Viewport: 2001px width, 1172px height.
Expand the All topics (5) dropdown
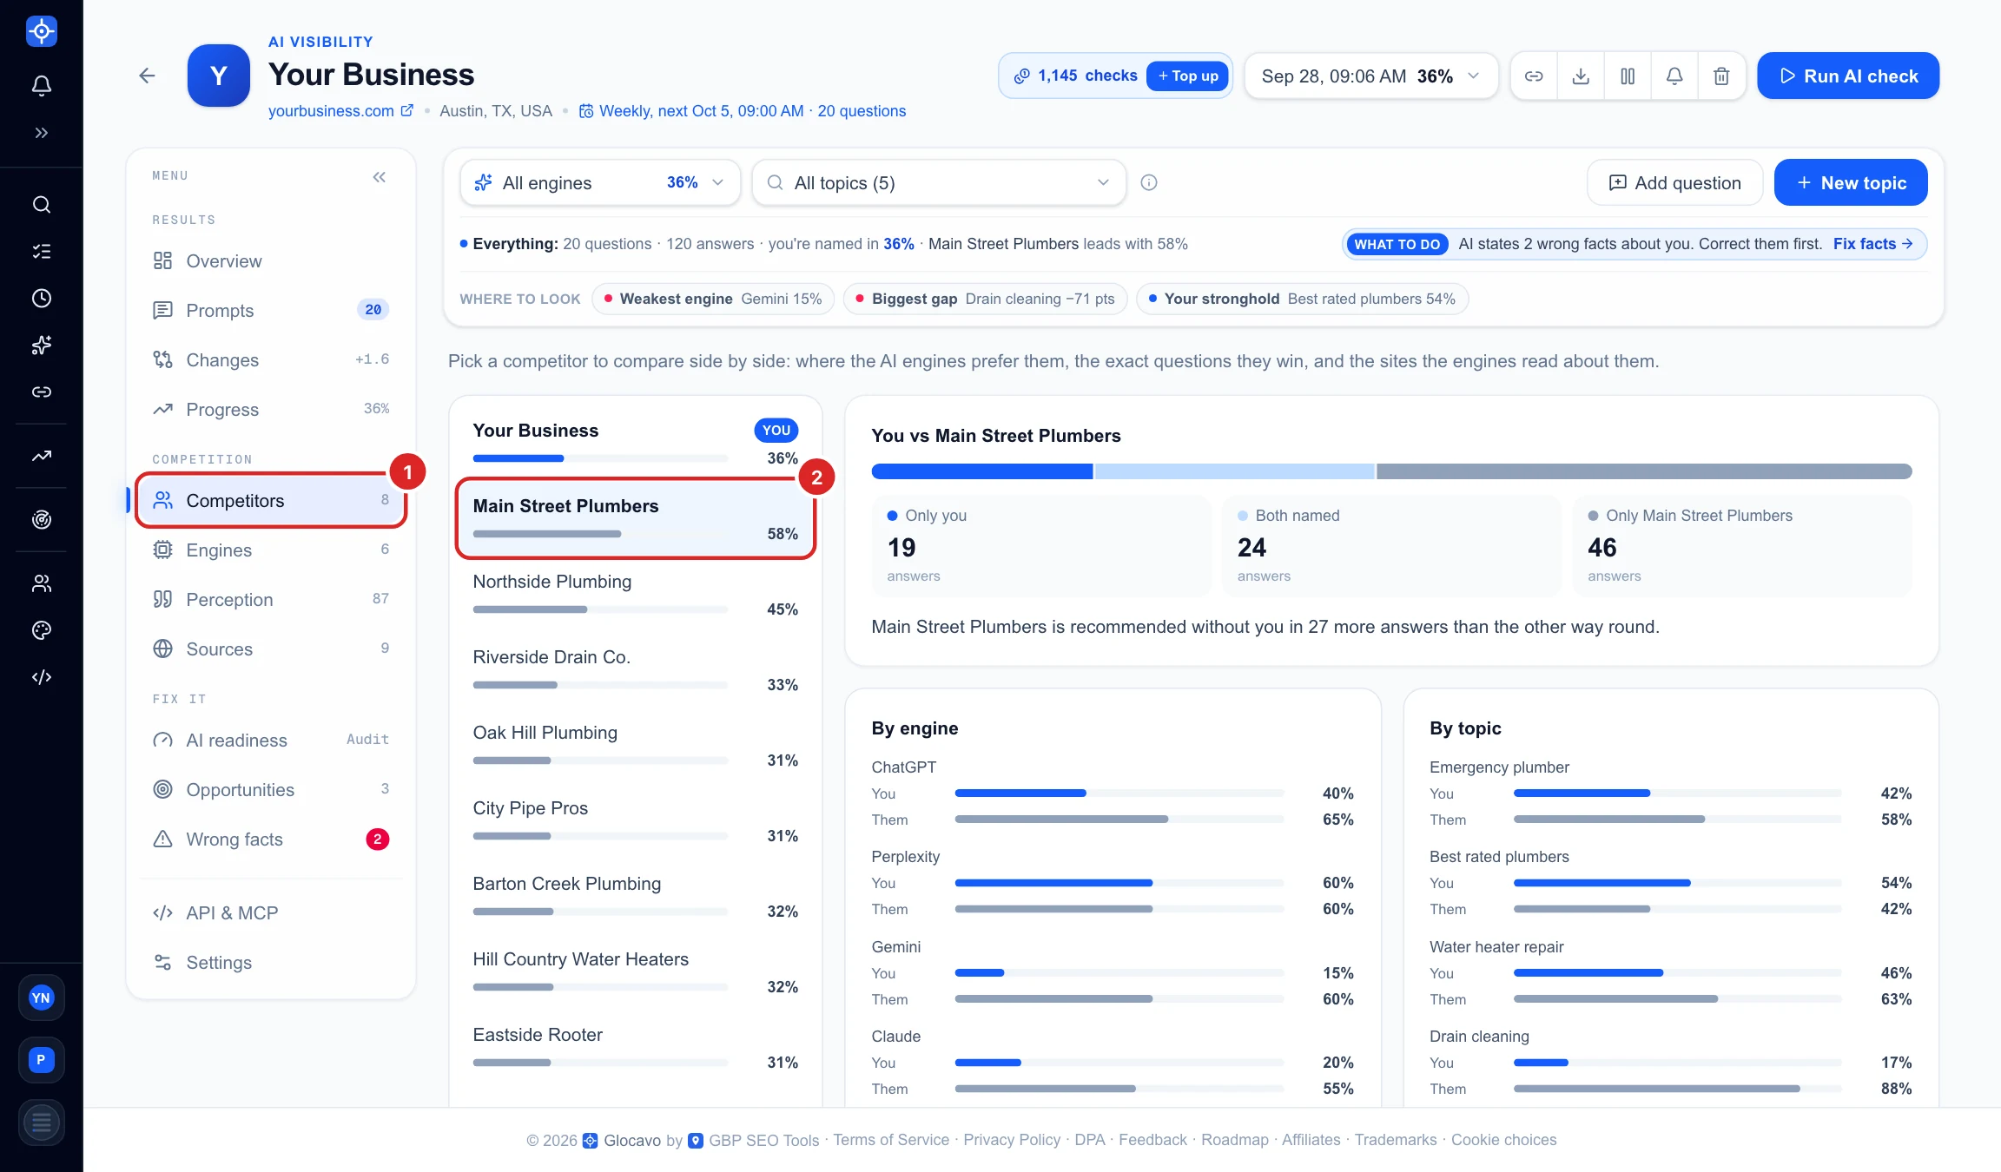coord(939,182)
